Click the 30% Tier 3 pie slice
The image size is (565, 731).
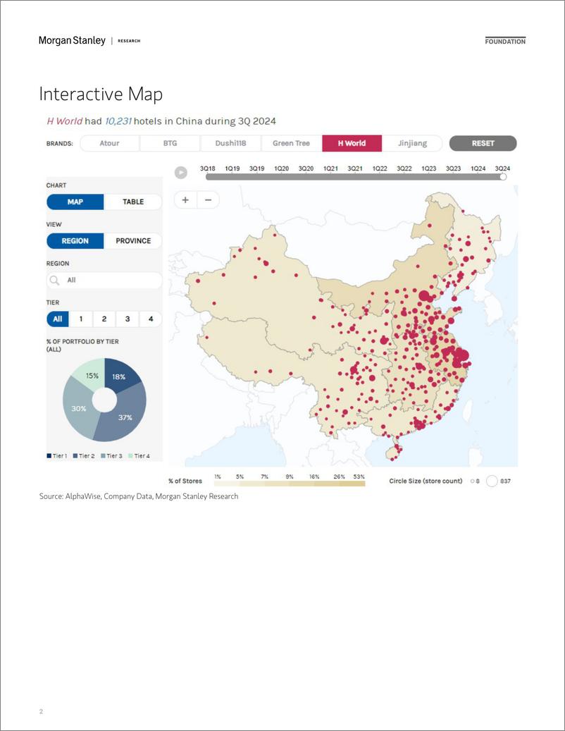[x=78, y=409]
